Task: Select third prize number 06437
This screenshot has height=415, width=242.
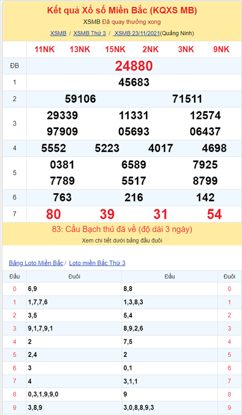Action: click(x=205, y=131)
